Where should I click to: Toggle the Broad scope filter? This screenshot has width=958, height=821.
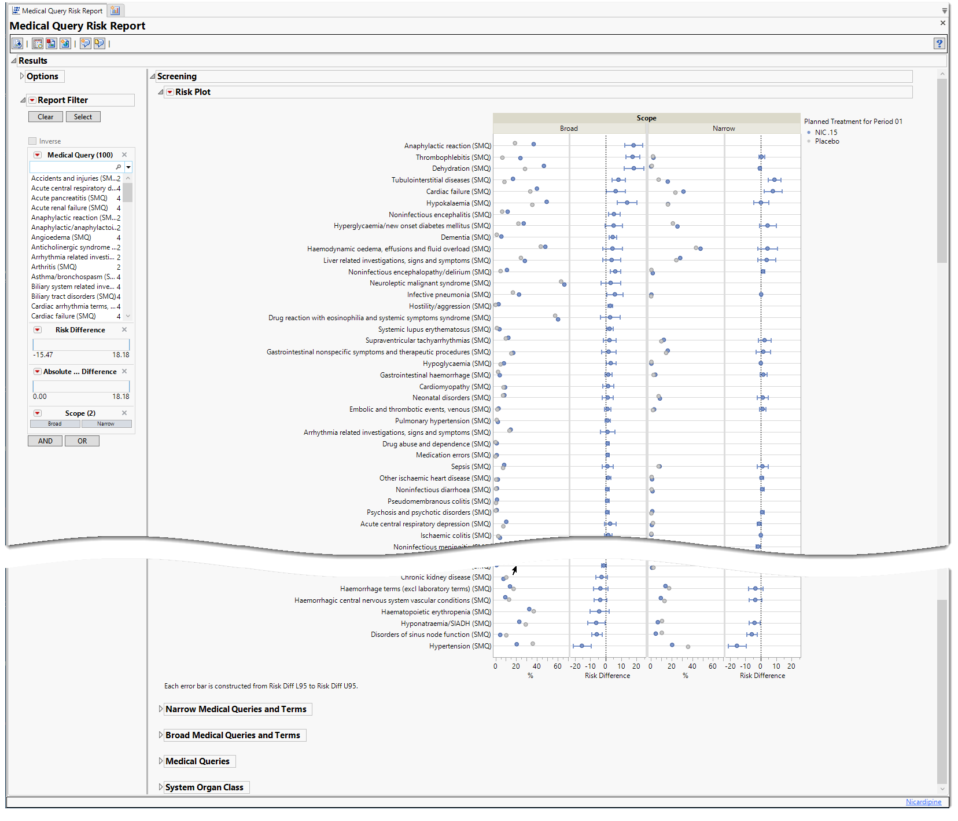[55, 424]
